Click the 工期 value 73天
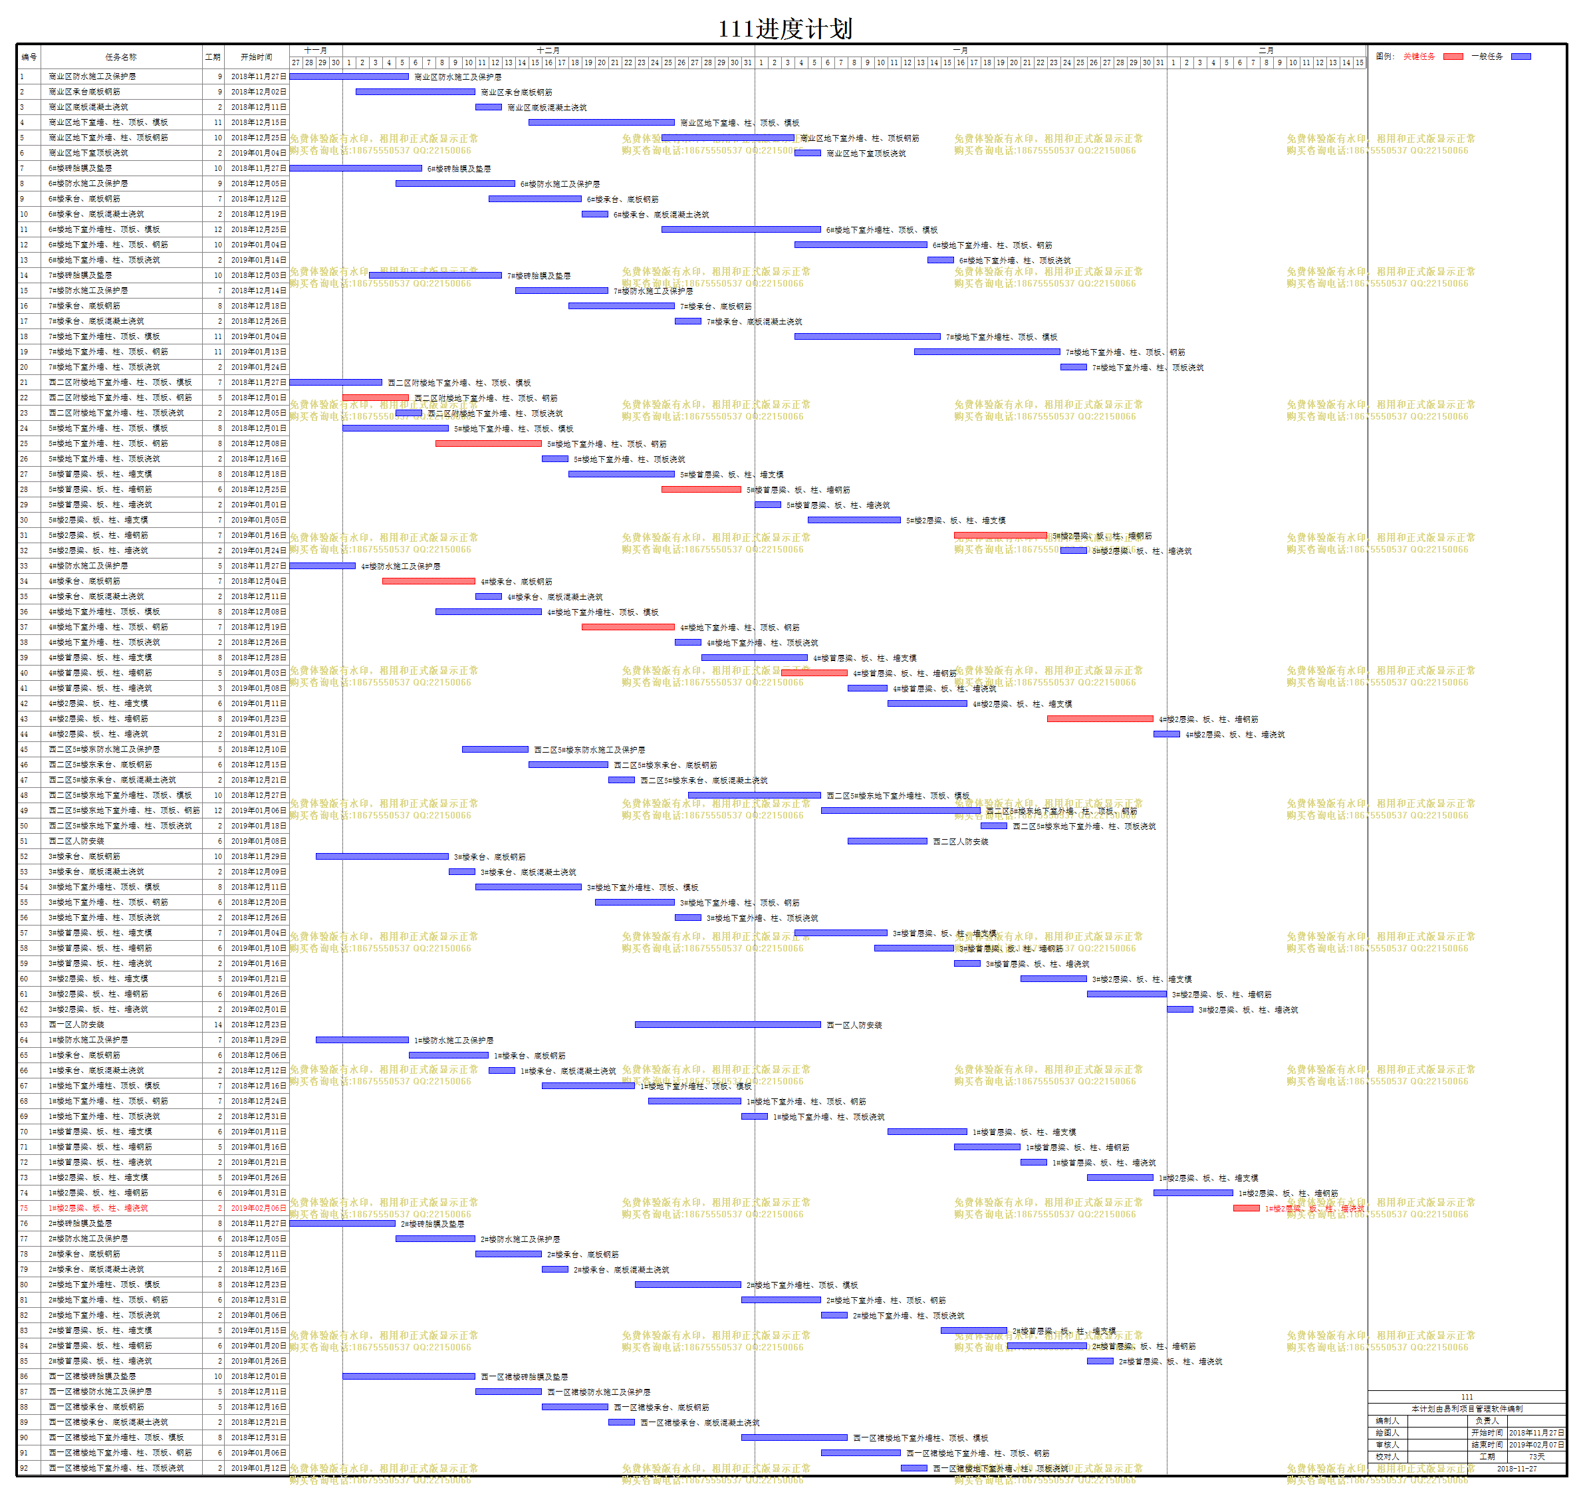Viewport: 1583px width, 1492px height. click(1537, 1457)
